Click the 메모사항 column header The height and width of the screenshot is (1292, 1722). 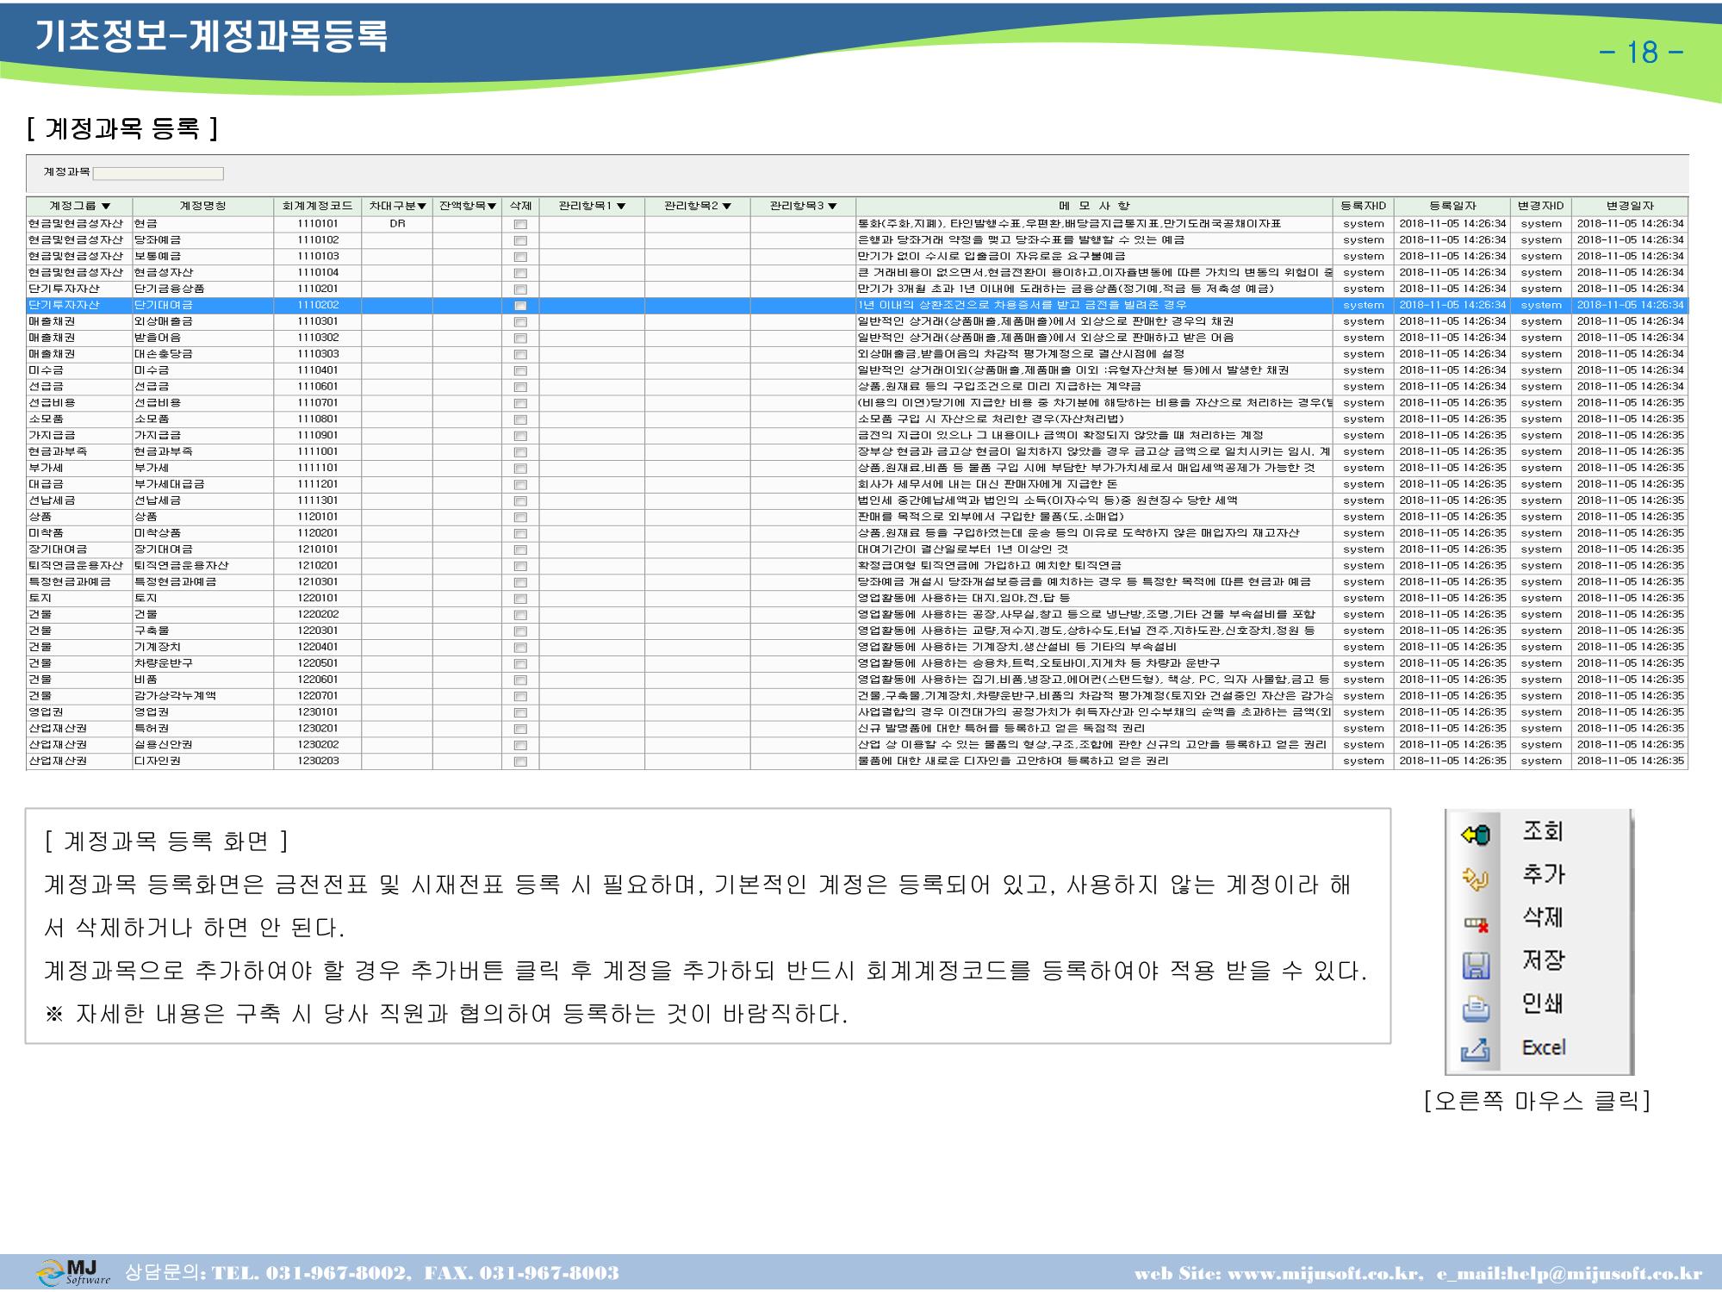1094,206
